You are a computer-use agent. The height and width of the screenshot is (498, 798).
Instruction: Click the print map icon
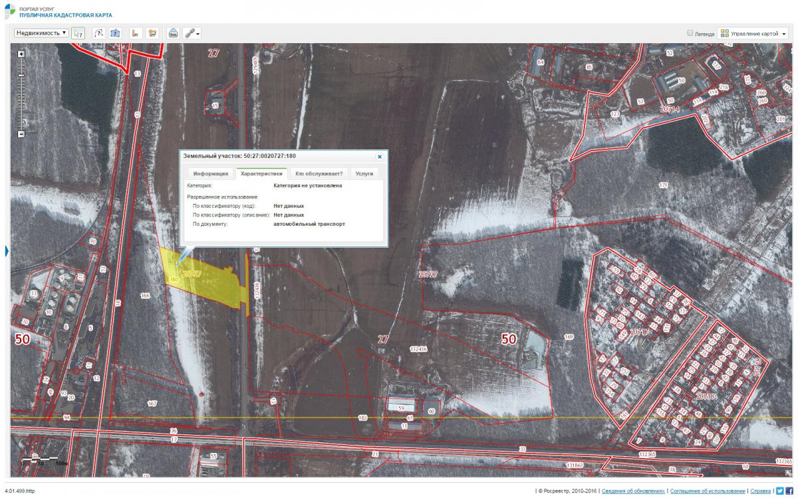tap(173, 33)
